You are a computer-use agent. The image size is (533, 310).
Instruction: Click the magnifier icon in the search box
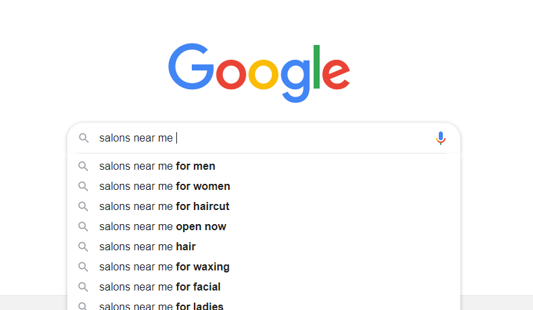pyautogui.click(x=83, y=138)
